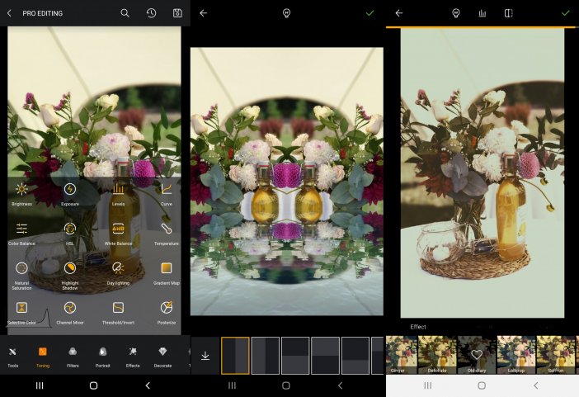The image size is (579, 397).
Task: Open recent apps on the Pro Editing screen
Action: (x=40, y=385)
